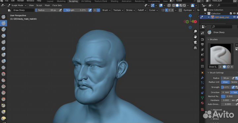Viewport: 238px width, 123px height.
Task: Expand the GEO-body_mal tree item
Action: (x=209, y=17)
